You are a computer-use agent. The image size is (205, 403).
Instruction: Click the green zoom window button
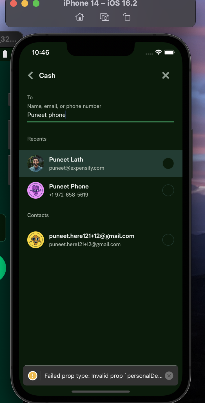36,3
